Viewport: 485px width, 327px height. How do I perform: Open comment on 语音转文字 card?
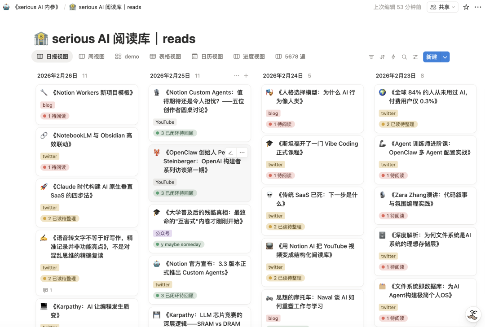(x=48, y=290)
